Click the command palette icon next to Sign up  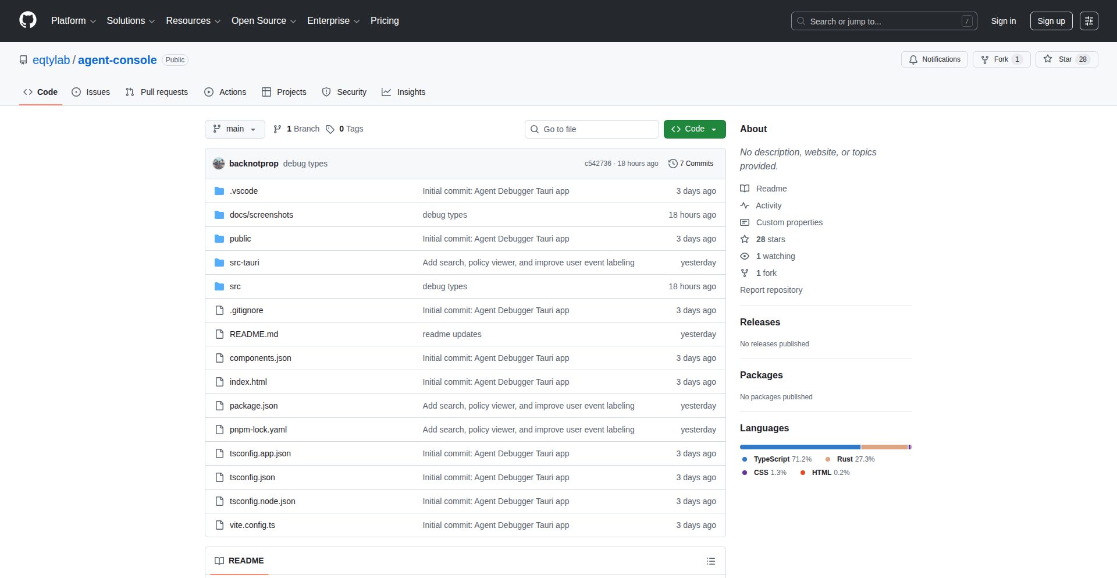(1089, 21)
